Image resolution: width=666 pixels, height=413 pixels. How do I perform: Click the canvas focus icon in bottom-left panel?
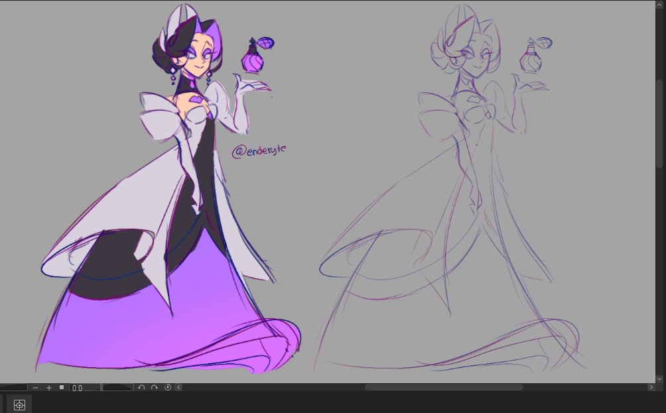pyautogui.click(x=19, y=404)
